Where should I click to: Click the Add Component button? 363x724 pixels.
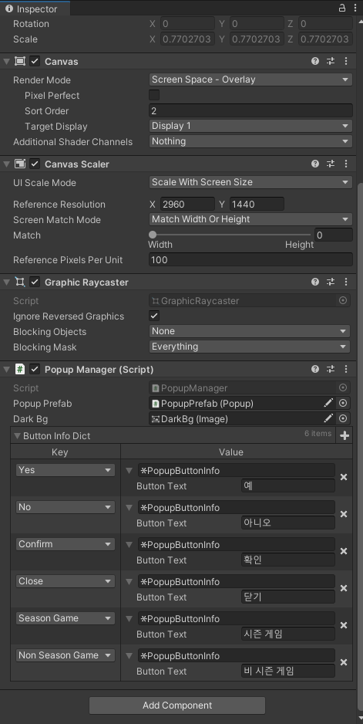click(x=177, y=705)
